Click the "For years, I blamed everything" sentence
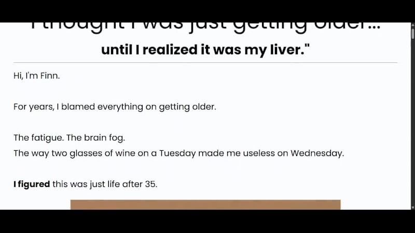Screen dimensions: 415x233 [x=115, y=107]
